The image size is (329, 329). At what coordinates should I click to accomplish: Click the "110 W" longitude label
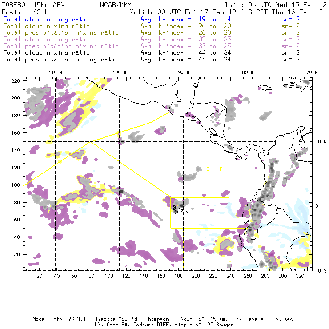56,72
